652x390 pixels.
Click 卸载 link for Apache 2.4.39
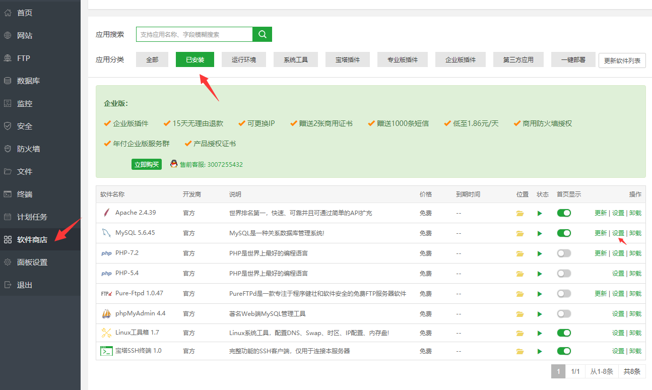[635, 213]
